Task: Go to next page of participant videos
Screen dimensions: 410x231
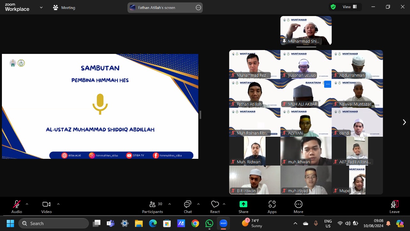Action: click(x=404, y=122)
